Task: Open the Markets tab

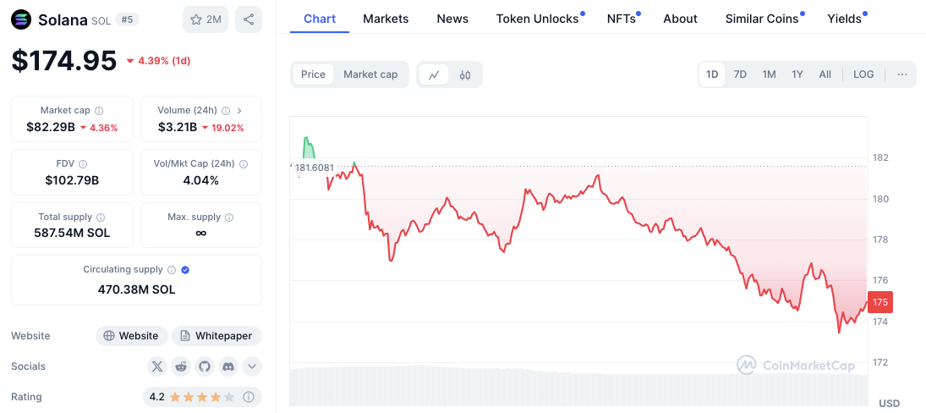Action: click(386, 19)
